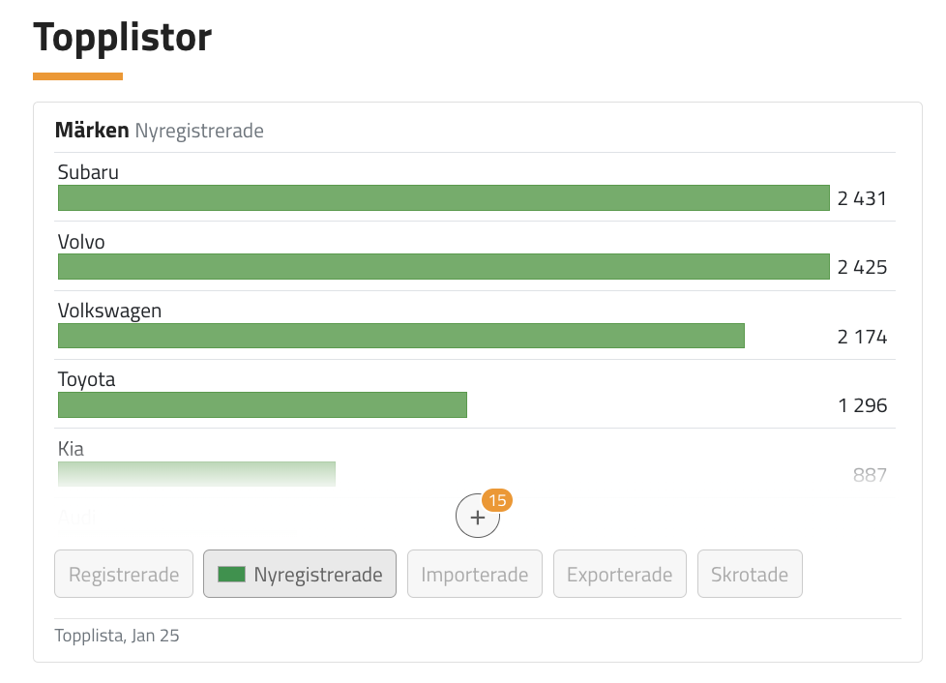Viewport: 946px width, 683px height.
Task: Select the Subaru green bar
Action: tap(443, 198)
